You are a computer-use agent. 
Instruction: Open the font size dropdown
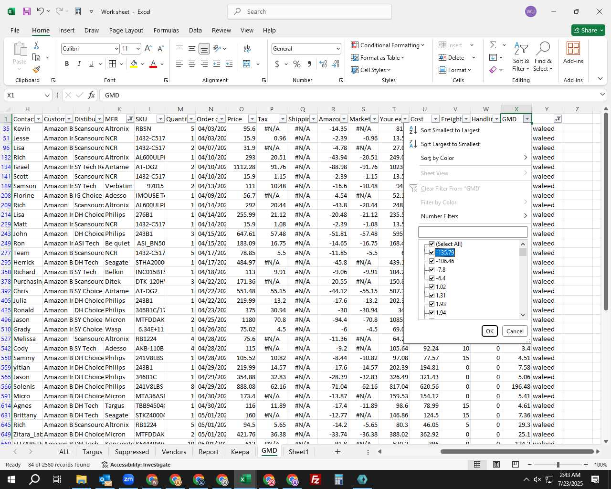pyautogui.click(x=138, y=49)
